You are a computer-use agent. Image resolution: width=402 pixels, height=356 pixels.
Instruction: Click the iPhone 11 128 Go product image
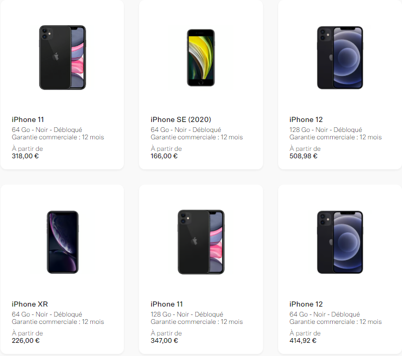201,242
